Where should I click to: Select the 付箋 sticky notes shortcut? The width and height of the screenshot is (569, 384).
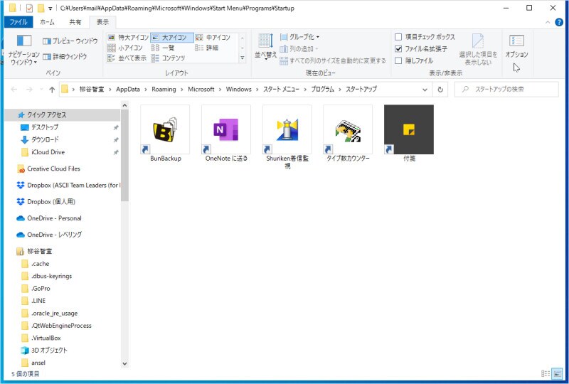coord(408,129)
